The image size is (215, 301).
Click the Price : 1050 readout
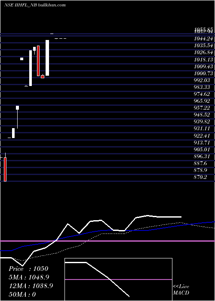pyautogui.click(x=28, y=269)
